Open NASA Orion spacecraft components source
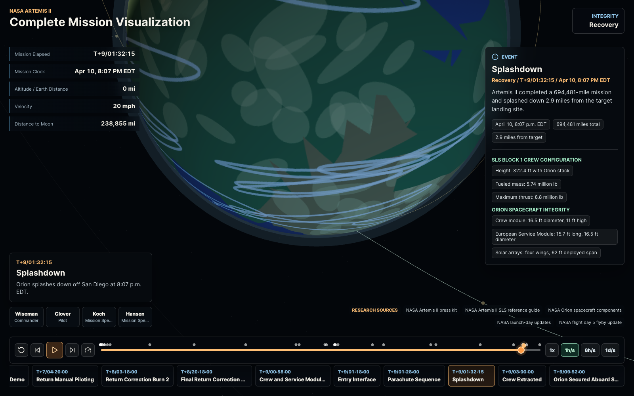634x396 pixels. (585, 310)
